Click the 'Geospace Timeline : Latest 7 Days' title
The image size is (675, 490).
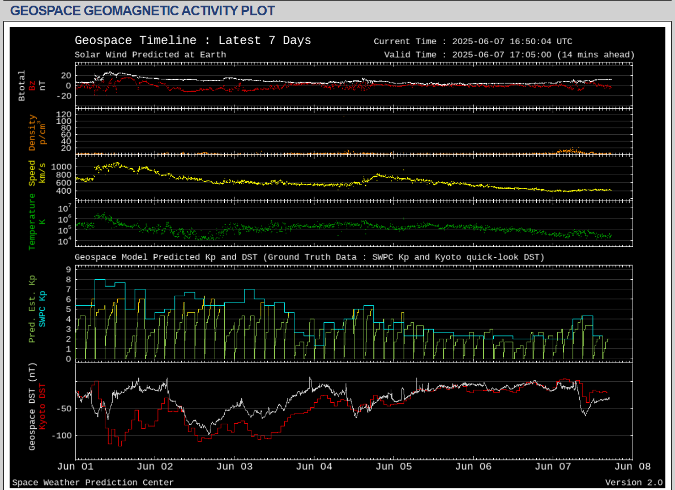click(193, 41)
